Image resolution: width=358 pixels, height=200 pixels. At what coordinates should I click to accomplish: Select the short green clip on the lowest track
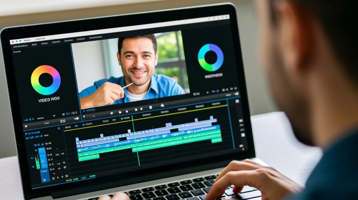tap(89, 157)
